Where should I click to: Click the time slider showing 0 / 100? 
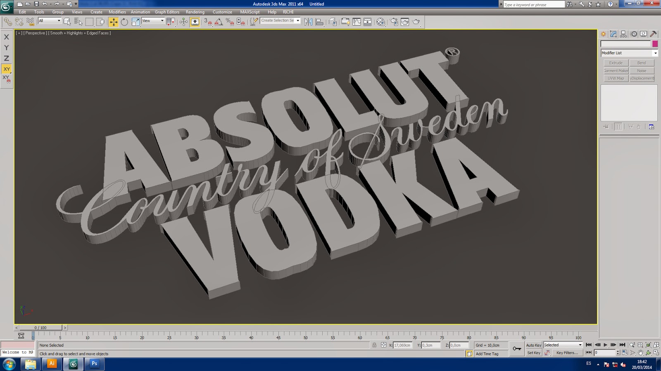[x=40, y=328]
